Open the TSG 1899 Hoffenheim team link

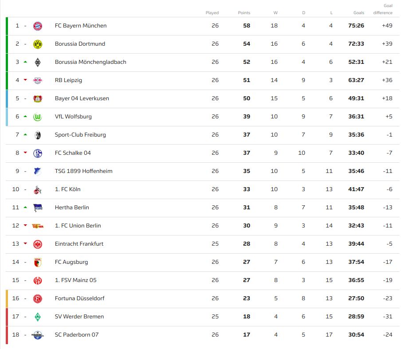click(x=83, y=171)
